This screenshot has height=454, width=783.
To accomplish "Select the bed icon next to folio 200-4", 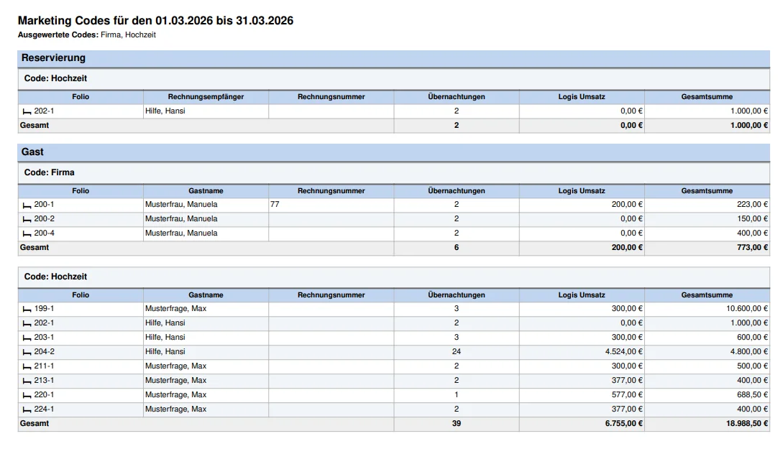I will (27, 234).
